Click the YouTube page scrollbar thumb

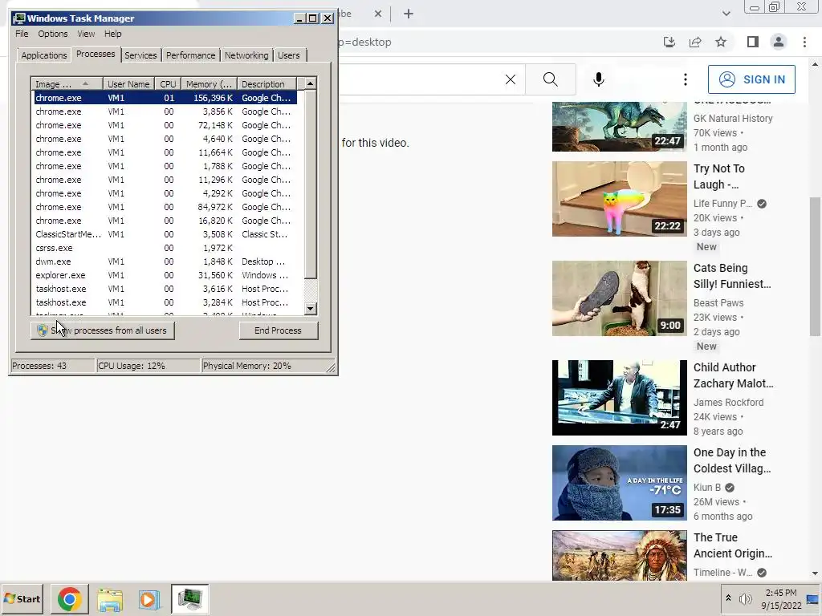pyautogui.click(x=815, y=266)
